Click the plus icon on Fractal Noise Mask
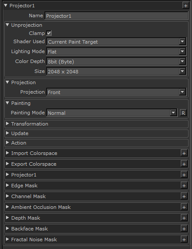 [184, 240]
